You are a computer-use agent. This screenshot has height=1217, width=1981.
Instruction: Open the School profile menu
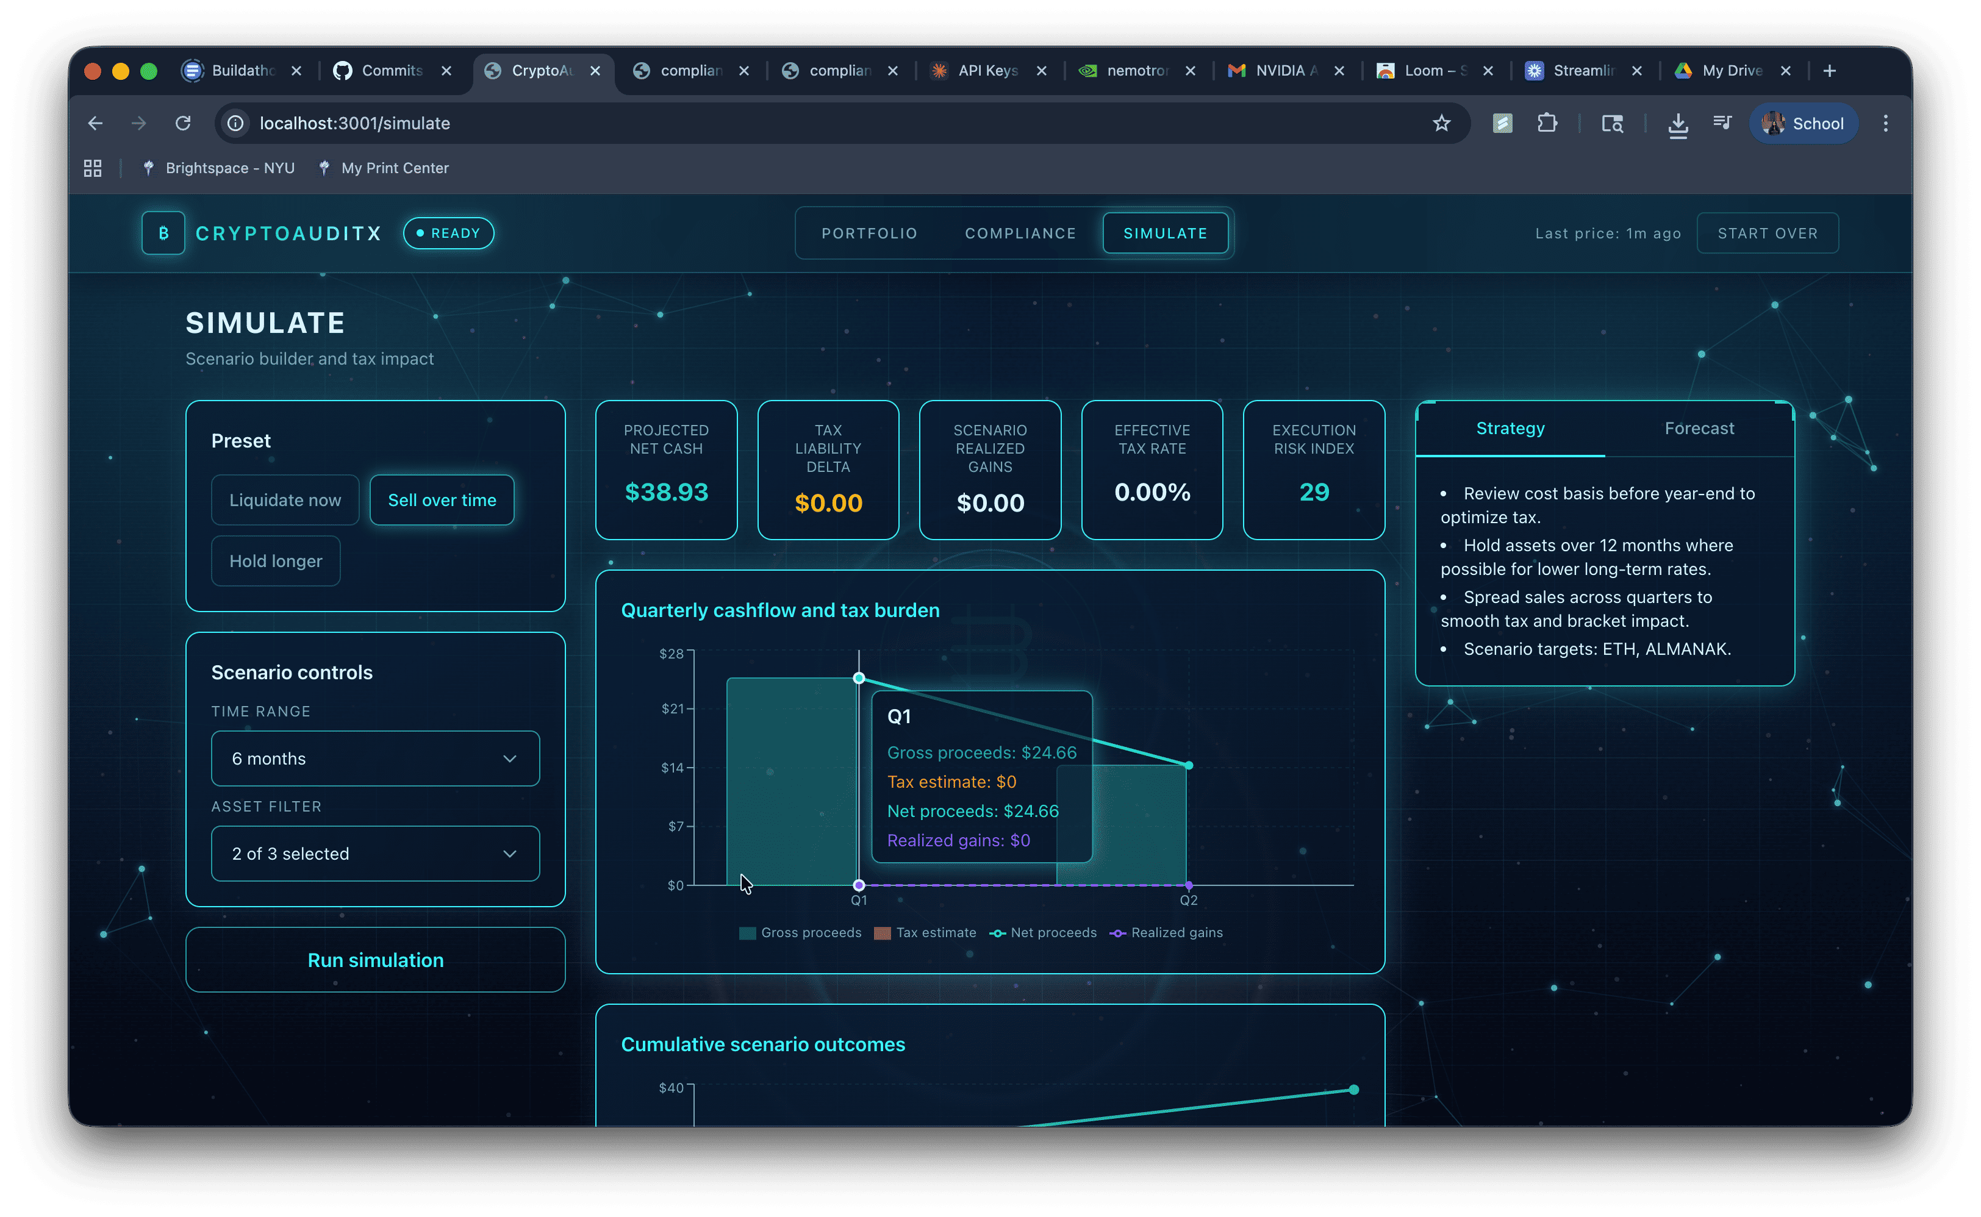pyautogui.click(x=1803, y=123)
